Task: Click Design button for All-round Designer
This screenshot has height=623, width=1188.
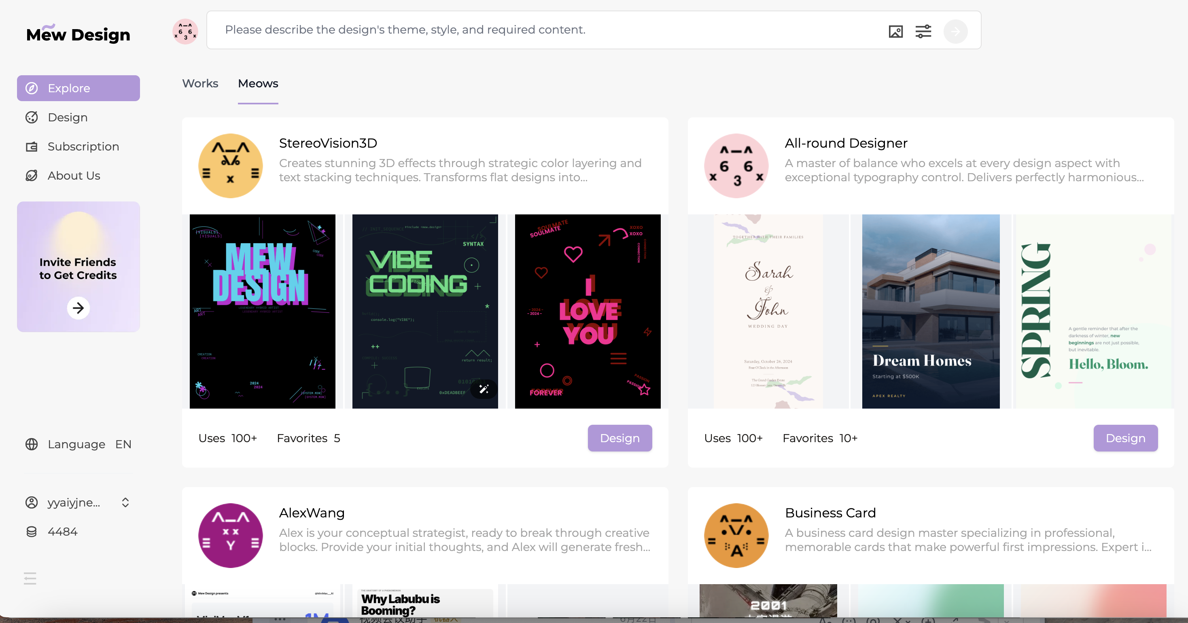Action: [x=1126, y=438]
